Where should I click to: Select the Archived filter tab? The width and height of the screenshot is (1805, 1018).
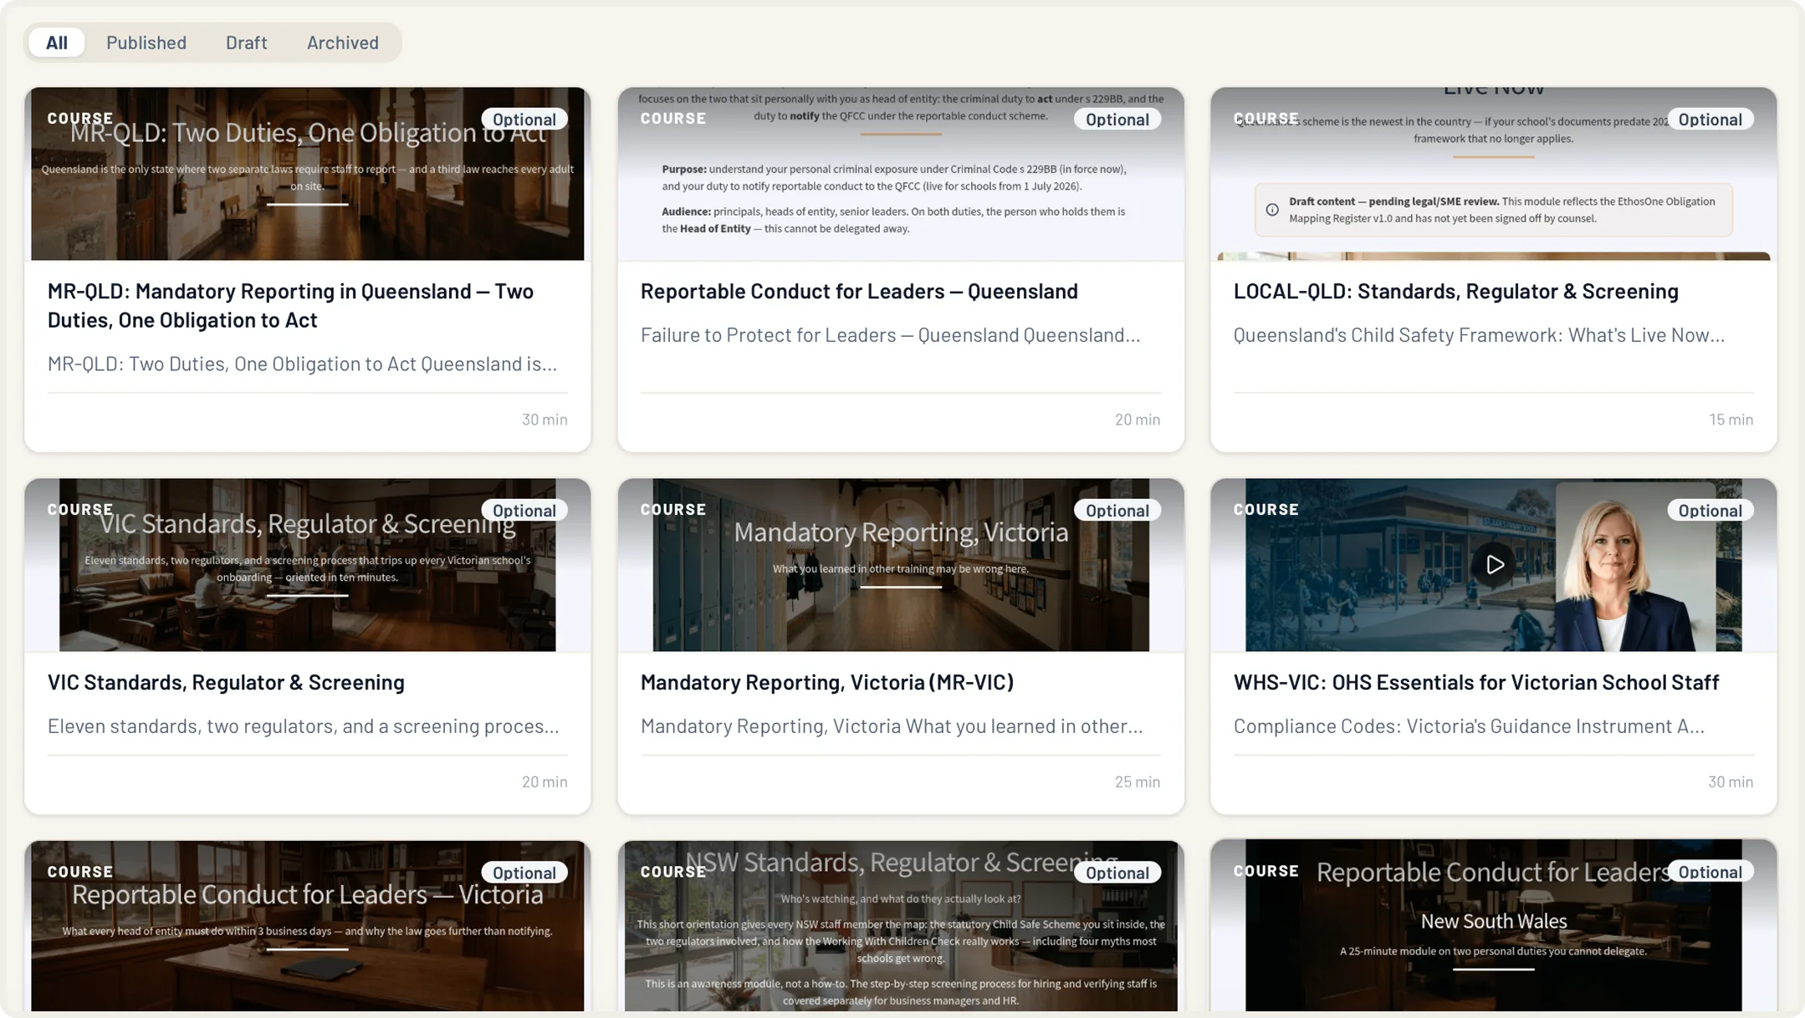click(x=343, y=43)
